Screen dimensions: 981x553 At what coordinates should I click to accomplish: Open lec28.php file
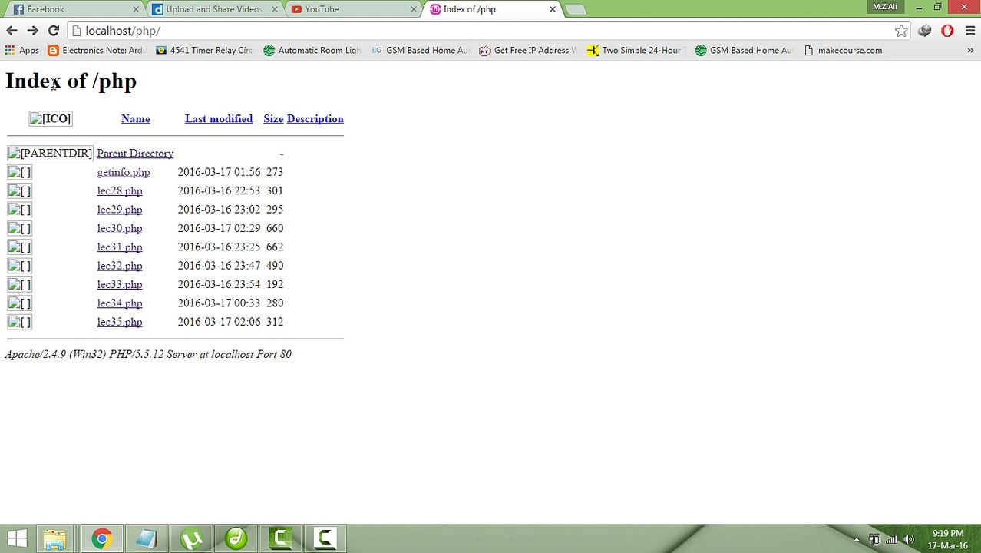coord(120,191)
